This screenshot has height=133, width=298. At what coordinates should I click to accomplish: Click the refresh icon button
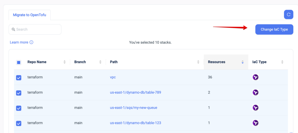pos(288,14)
